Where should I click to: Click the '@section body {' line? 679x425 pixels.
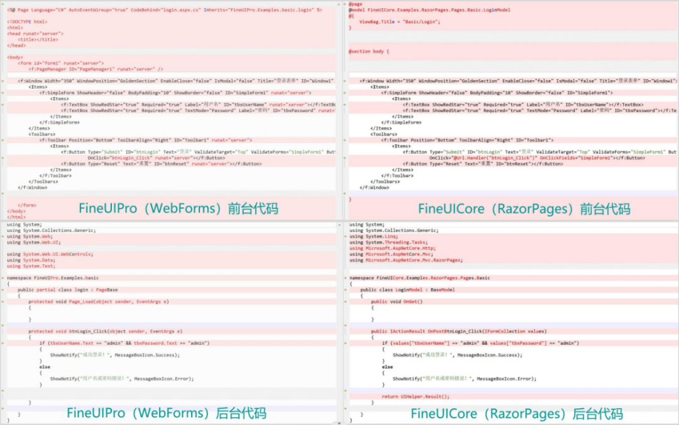[369, 51]
